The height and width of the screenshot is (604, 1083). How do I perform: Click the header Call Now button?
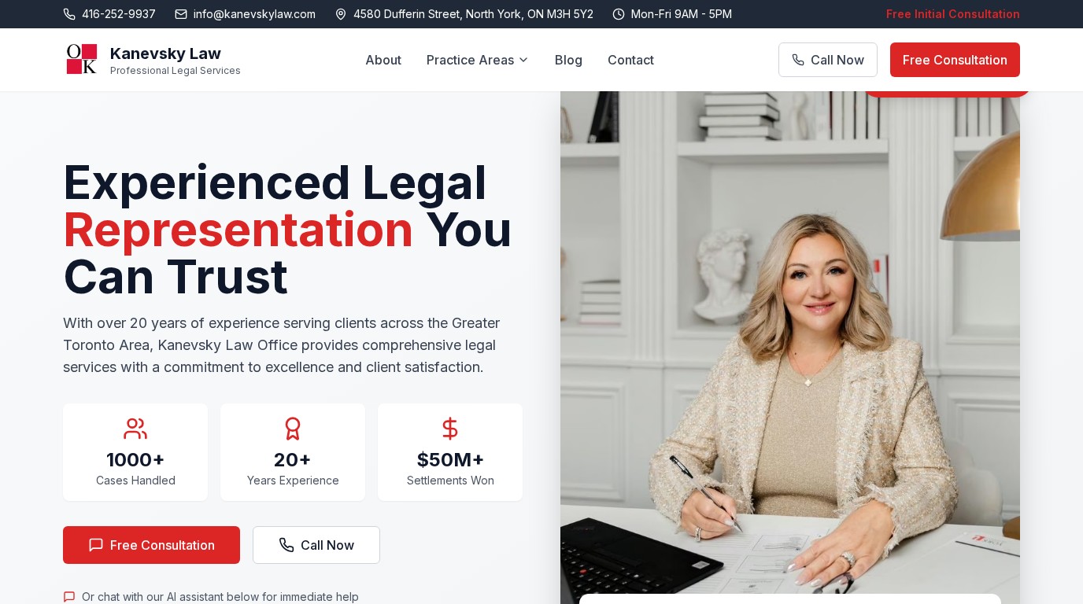tap(828, 60)
